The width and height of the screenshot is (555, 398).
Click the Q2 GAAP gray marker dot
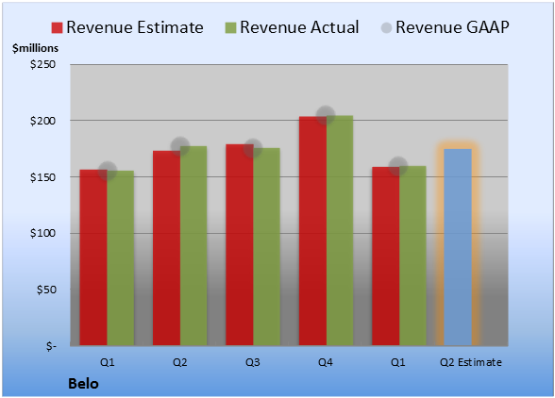tap(180, 146)
